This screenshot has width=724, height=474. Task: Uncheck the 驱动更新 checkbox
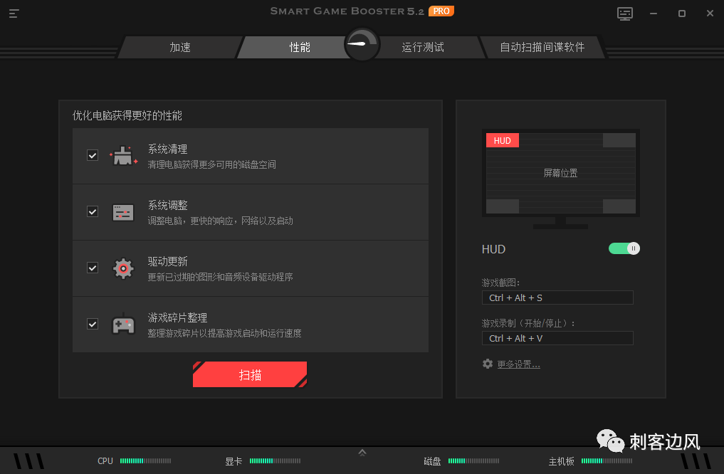click(93, 268)
